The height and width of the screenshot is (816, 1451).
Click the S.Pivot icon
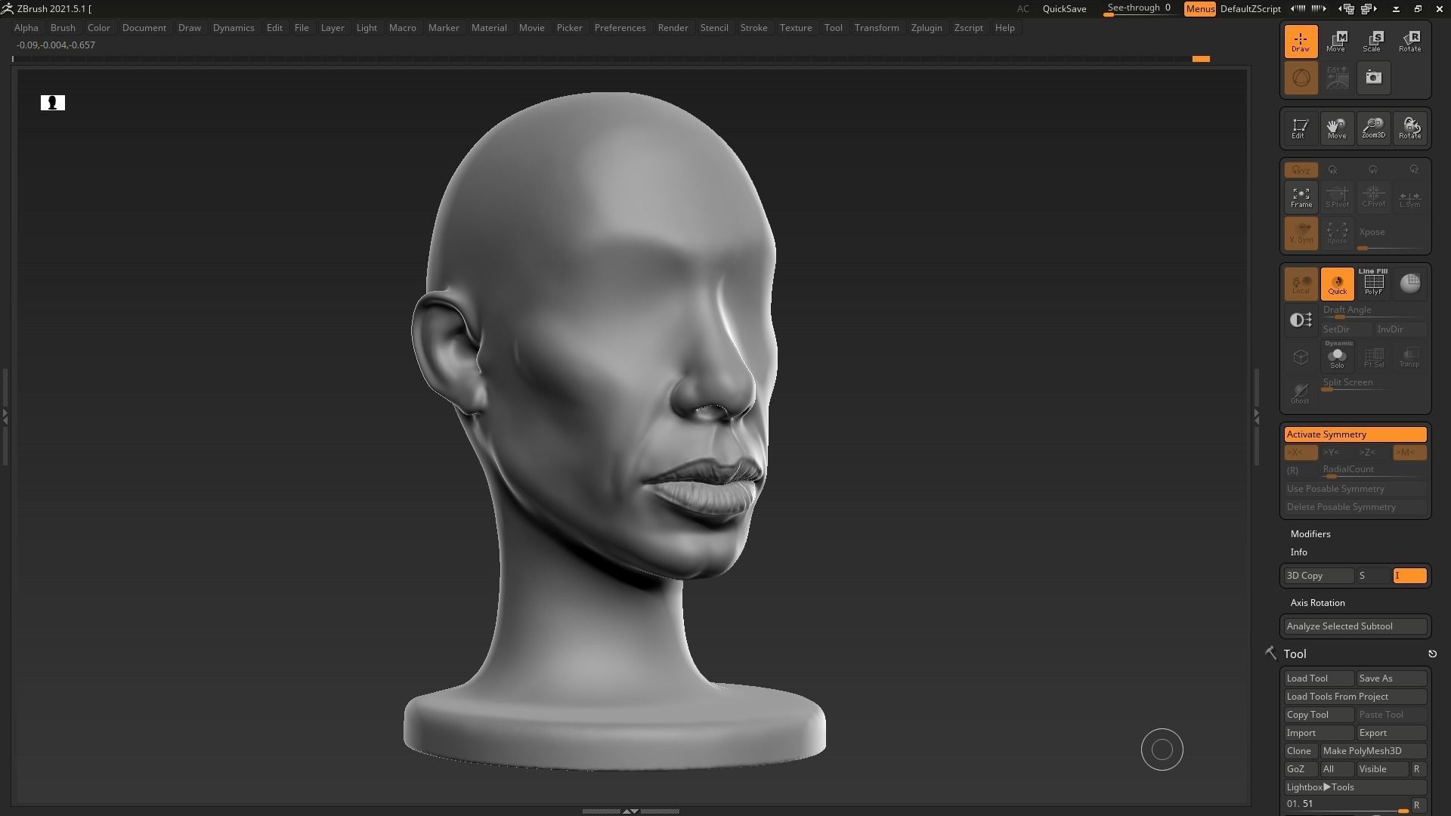tap(1337, 197)
